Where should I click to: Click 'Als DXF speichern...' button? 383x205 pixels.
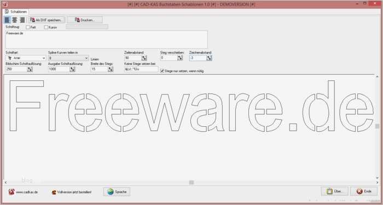tap(47, 20)
